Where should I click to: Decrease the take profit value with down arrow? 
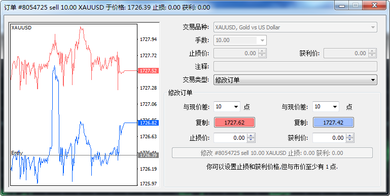pos(350,140)
